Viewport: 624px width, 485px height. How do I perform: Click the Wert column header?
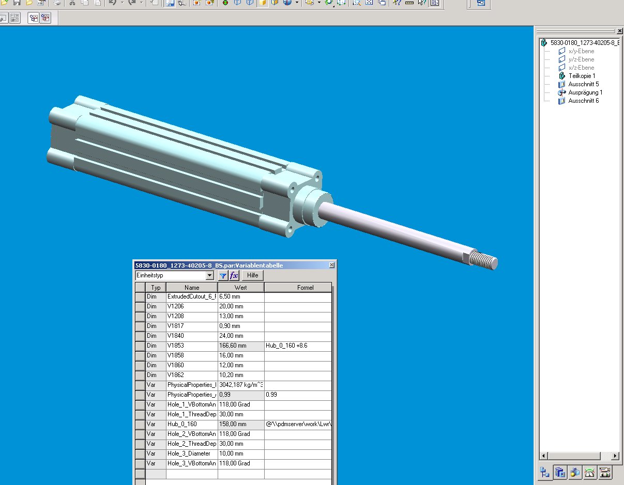click(240, 287)
